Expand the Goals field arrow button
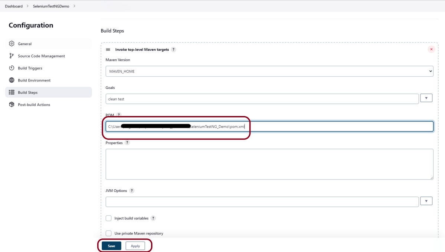The height and width of the screenshot is (252, 445). (426, 98)
